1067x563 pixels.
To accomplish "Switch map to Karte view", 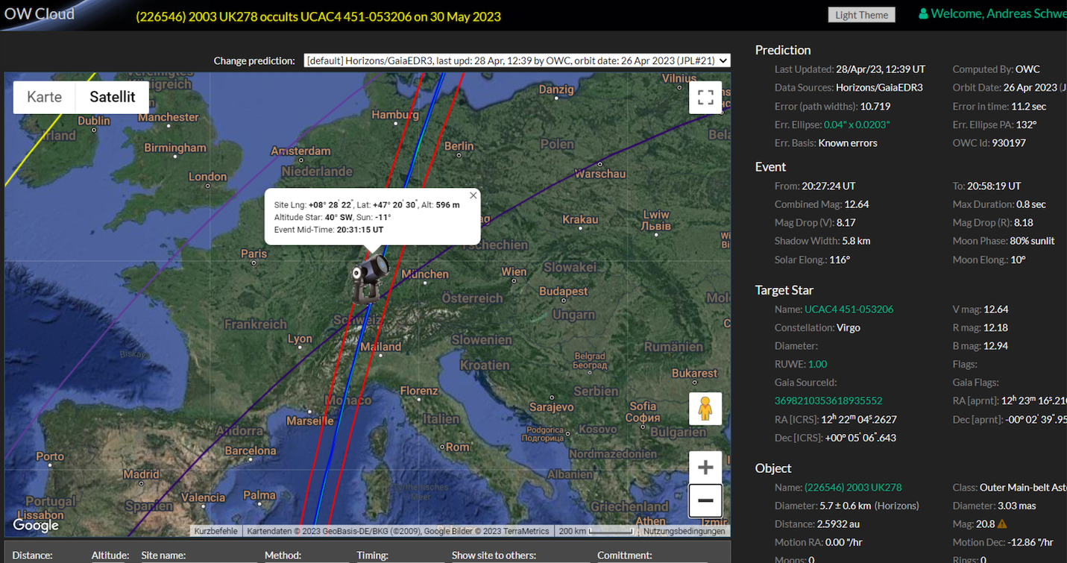I will coord(45,97).
